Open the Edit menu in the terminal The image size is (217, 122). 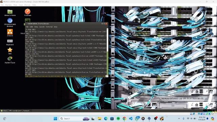(x=32, y=27)
